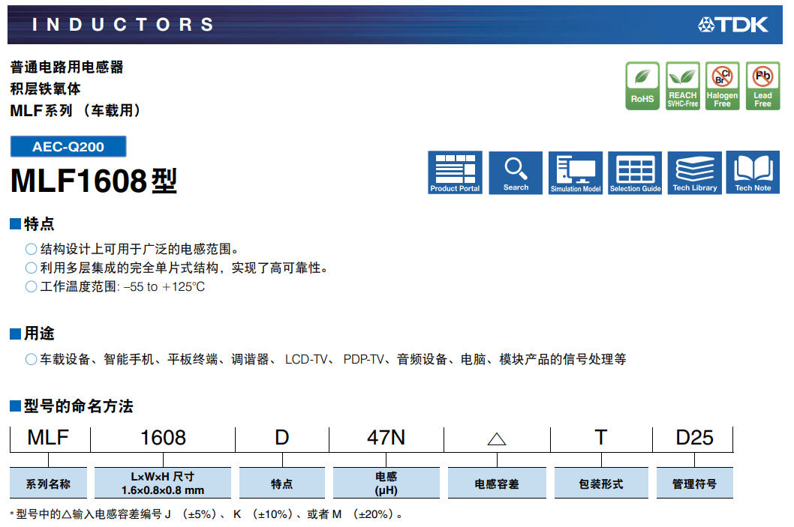Select heading 普通电路用电感器
794x527 pixels.
67,67
